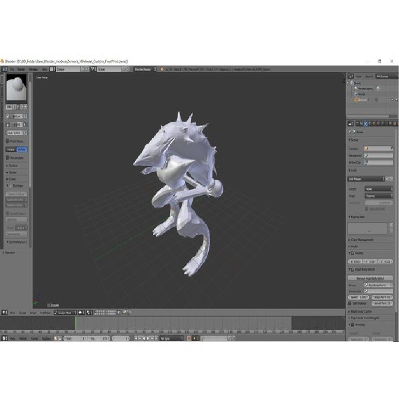Viewport: 399px width, 399px height.
Task: Expand the Rigid Body Cache panel
Action: 360,311
